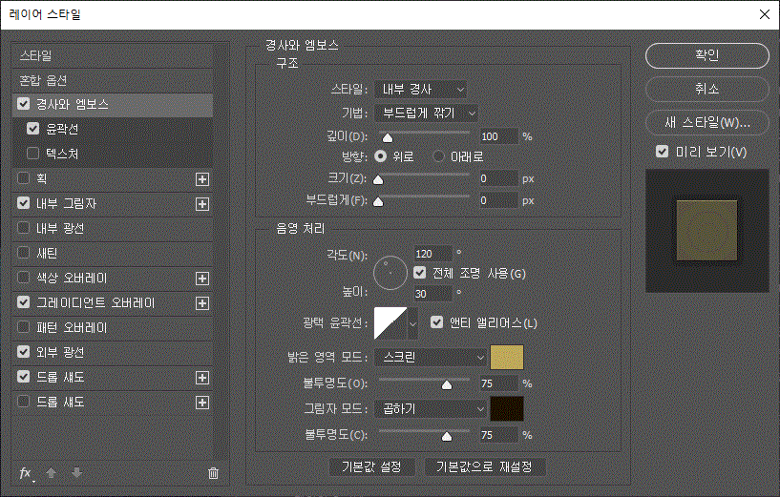Enable the 텍스처 checkbox

point(32,153)
